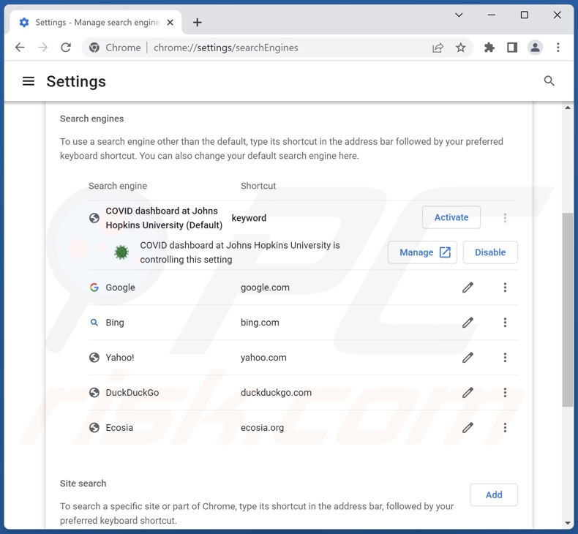Click the yahoo.com shortcut text

pyautogui.click(x=263, y=358)
